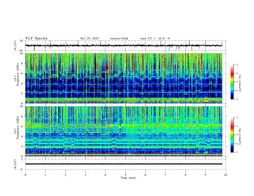Click the black ch.3 signal band
Image resolution: width=254 pixels, height=196 pixels.
(x=123, y=164)
